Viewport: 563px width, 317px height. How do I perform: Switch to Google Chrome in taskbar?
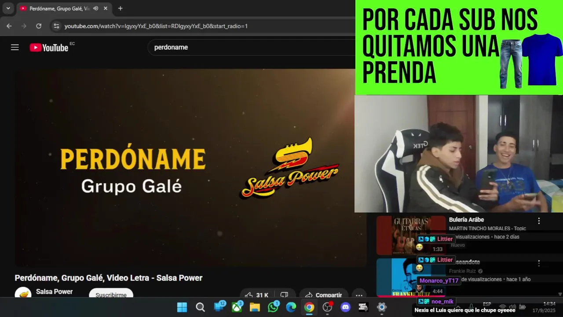(309, 307)
